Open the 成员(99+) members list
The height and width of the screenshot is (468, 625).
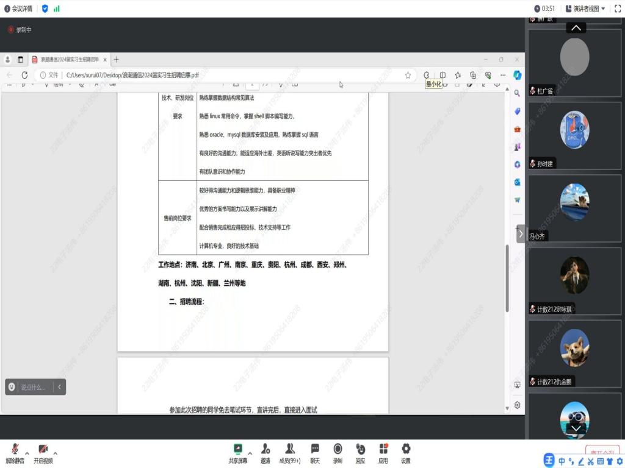click(290, 453)
